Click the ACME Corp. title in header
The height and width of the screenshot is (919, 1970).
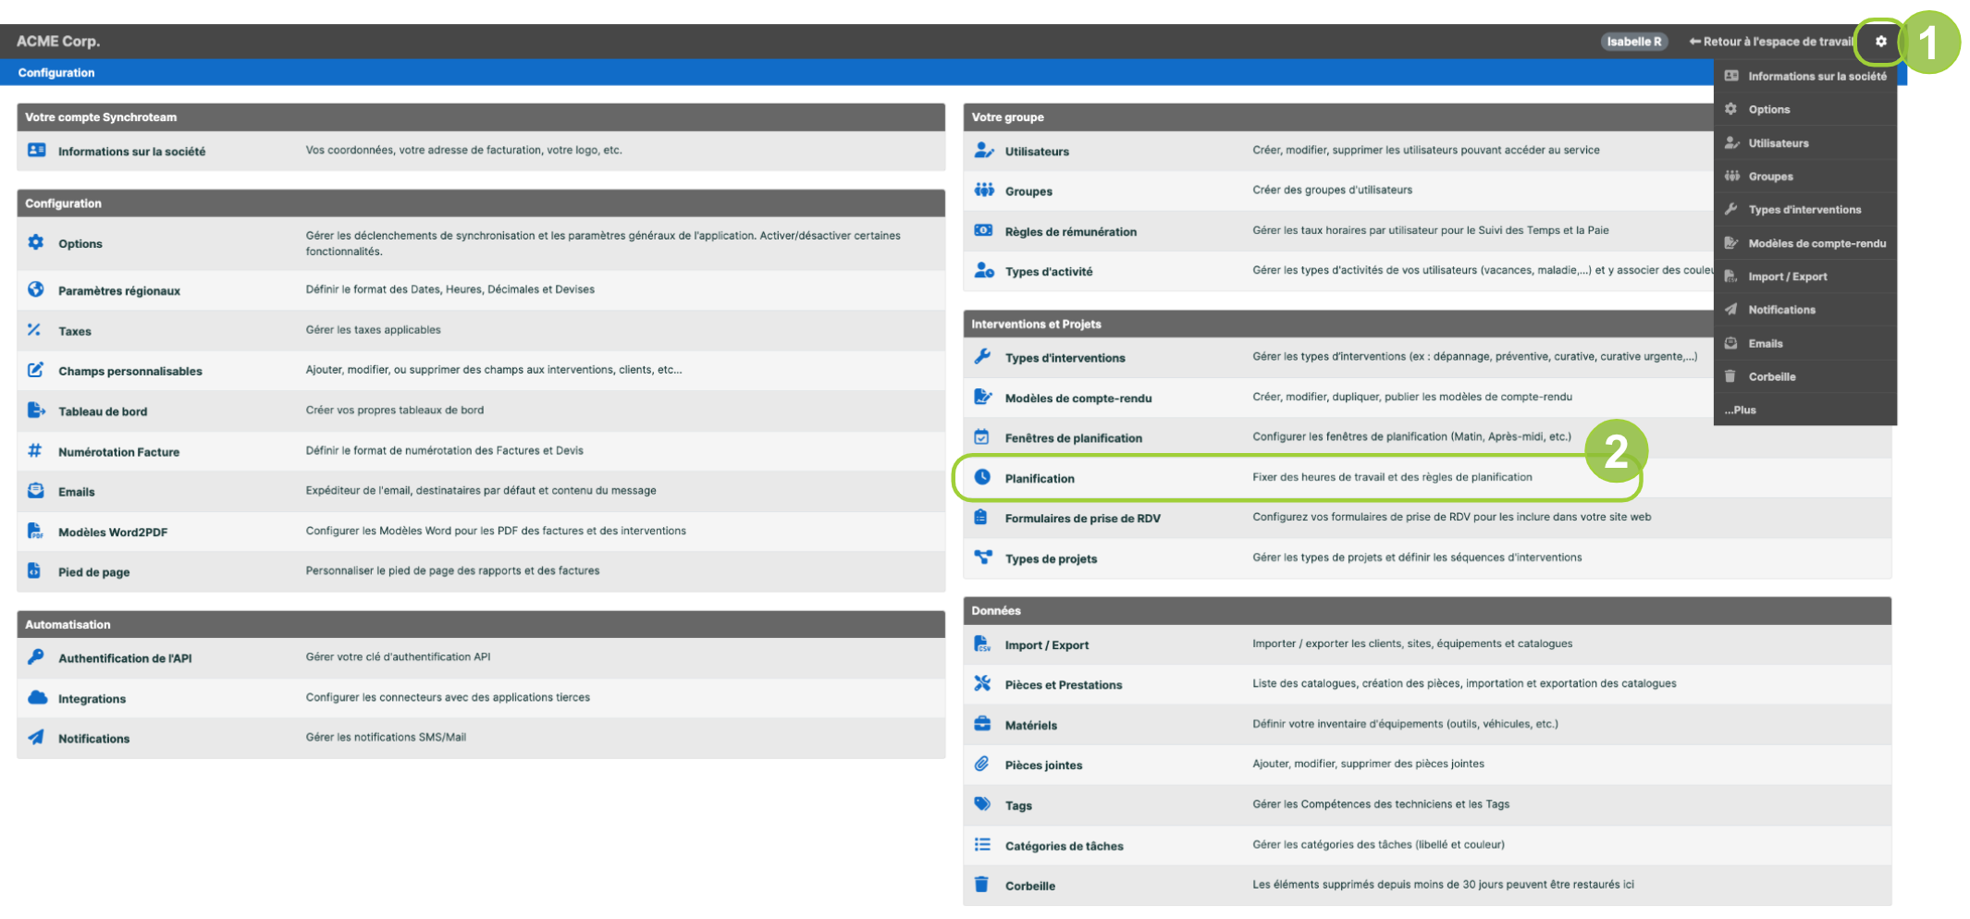pos(58,42)
